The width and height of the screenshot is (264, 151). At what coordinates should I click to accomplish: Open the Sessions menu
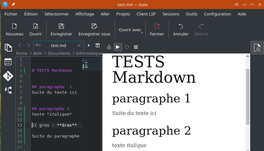(171, 14)
